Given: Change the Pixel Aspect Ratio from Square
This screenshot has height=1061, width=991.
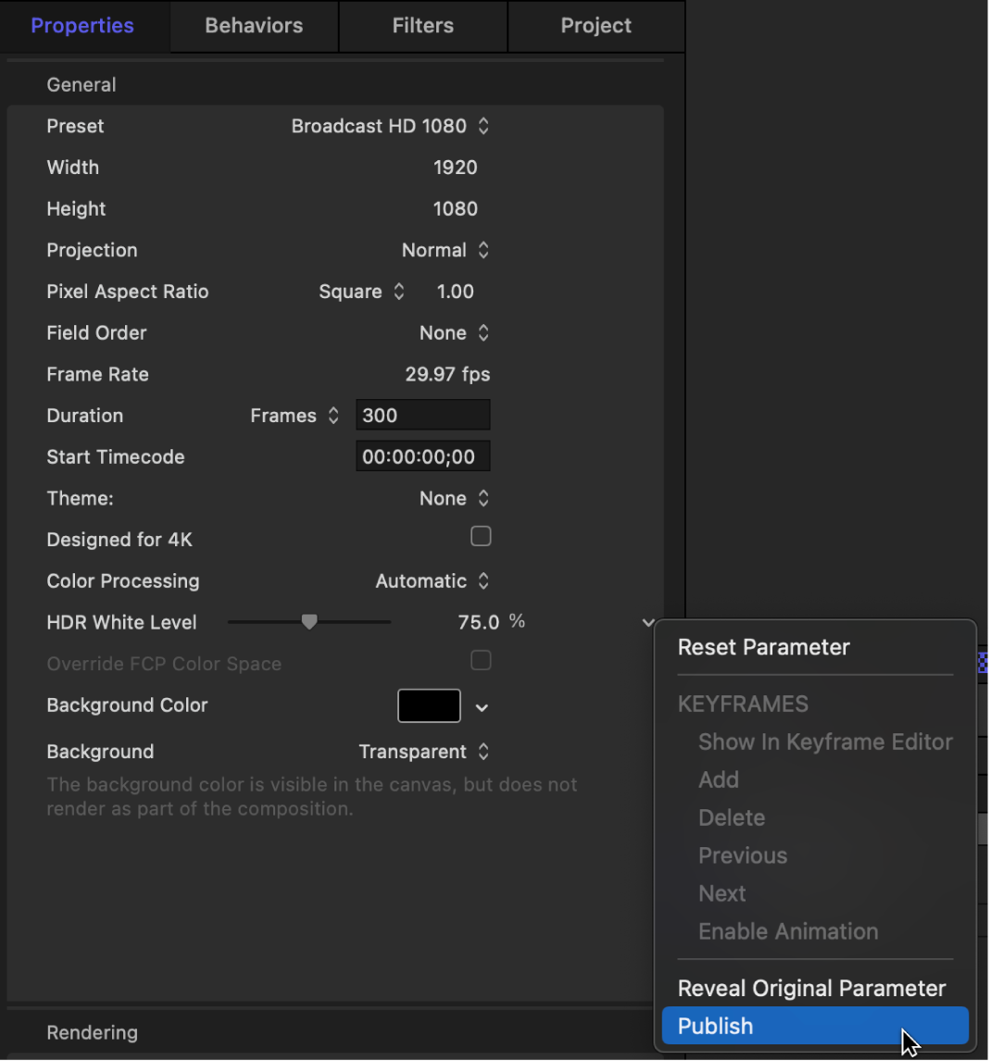Looking at the screenshot, I should pyautogui.click(x=361, y=292).
